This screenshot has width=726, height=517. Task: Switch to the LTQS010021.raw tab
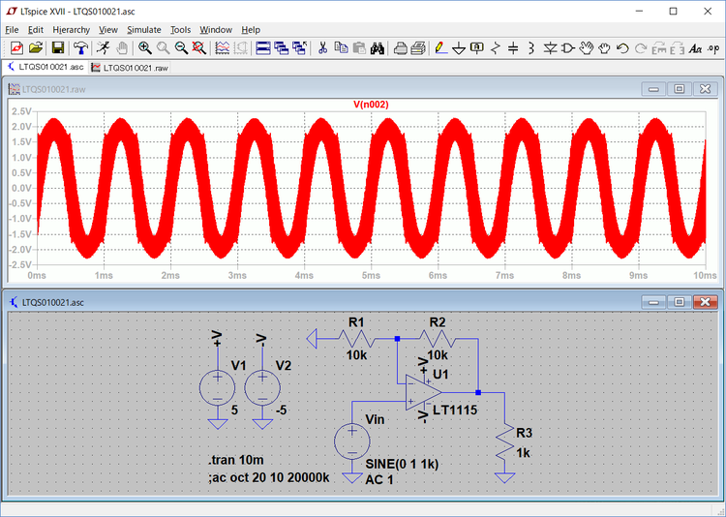(129, 68)
